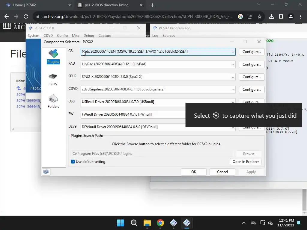Click the share page icon in address bar
The image size is (307, 230).
(x=250, y=17)
